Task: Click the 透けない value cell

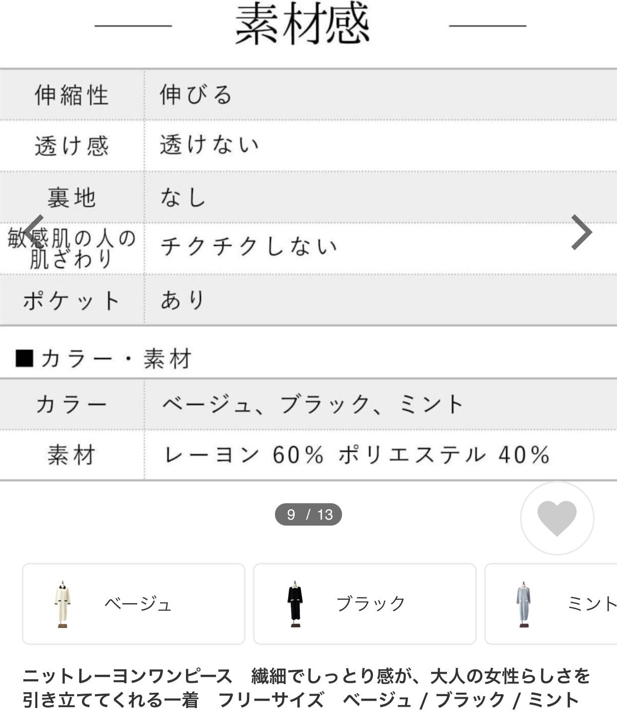Action: 209,145
